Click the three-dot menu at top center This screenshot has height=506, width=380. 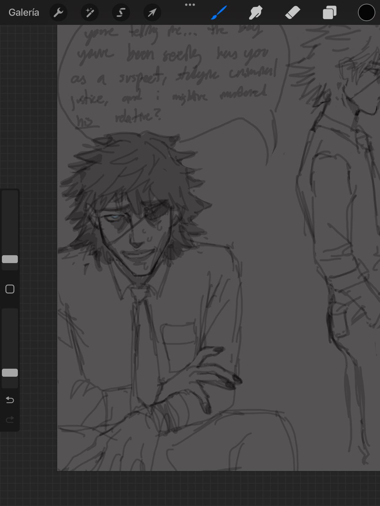coord(190,5)
